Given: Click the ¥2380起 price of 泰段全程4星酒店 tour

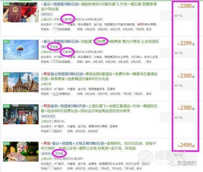Looking at the screenshot, I should 186,76.
